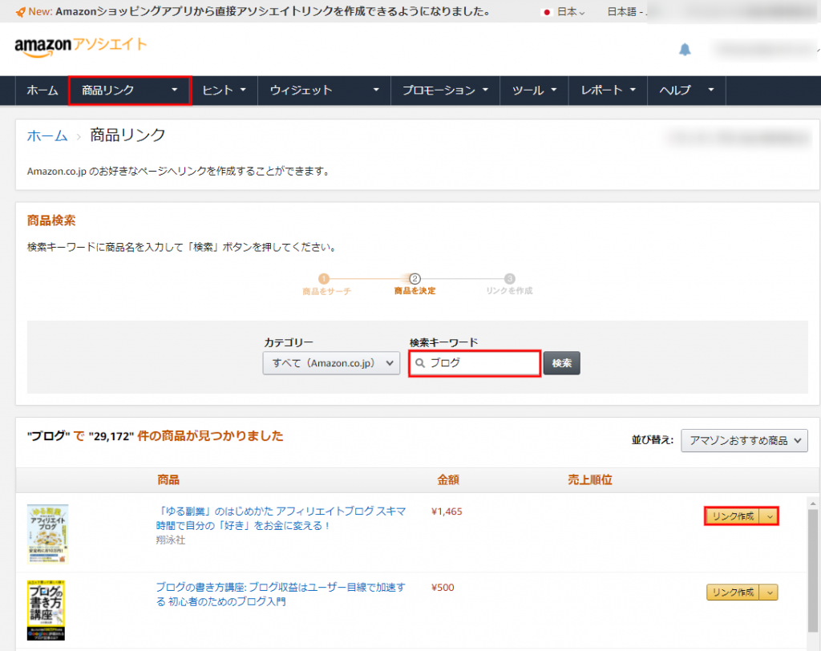
Task: Click the megaphone icon in announcement bar
Action: (20, 11)
